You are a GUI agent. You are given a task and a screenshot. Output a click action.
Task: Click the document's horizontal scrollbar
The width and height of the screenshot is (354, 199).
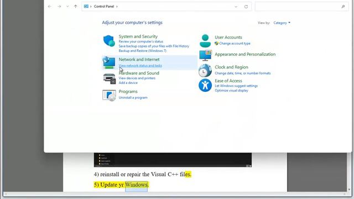(x=175, y=194)
